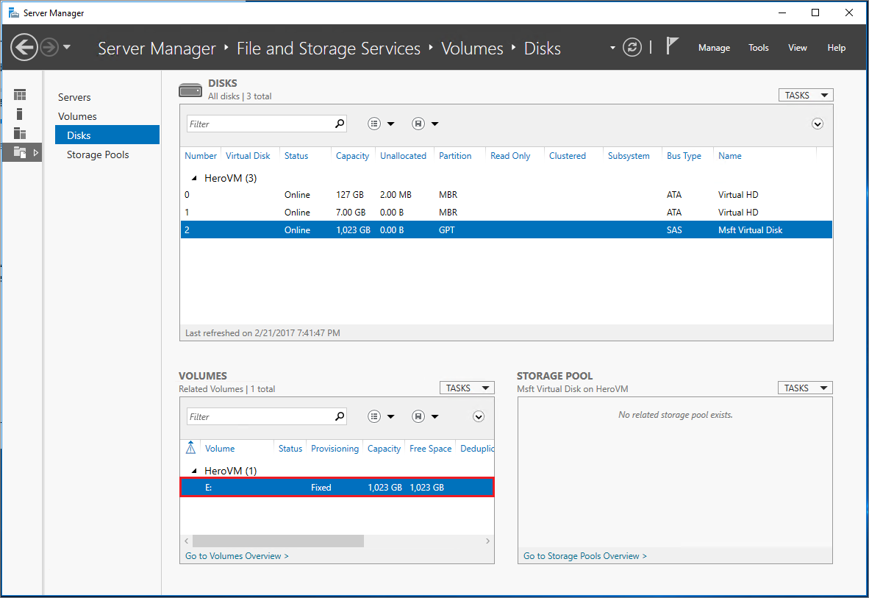
Task: Open Local Server icon in sidebar
Action: pyautogui.click(x=19, y=114)
